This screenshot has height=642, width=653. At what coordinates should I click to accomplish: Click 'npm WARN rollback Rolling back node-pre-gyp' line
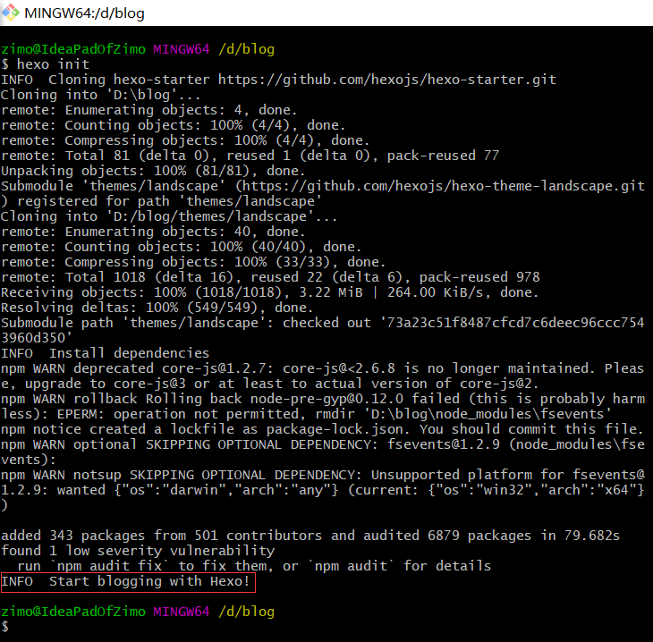pos(323,399)
